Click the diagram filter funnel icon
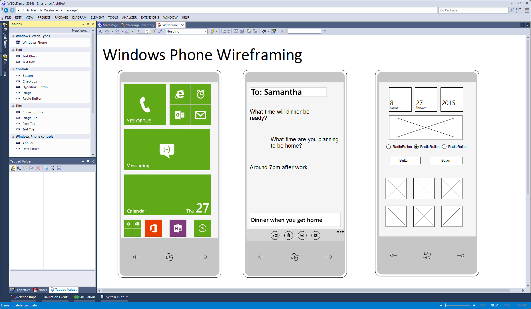Viewport: 531px width, 309px height. pyautogui.click(x=325, y=31)
